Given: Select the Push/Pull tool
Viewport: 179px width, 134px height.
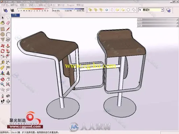Looking at the screenshot, I should (x=8, y=46).
